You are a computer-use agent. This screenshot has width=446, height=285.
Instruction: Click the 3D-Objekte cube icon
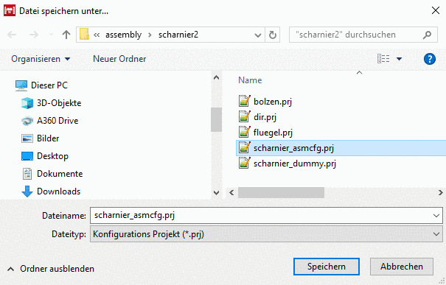(27, 103)
